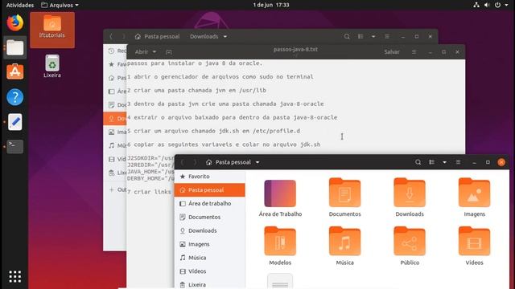
Task: Open clock calendar 1 de jun 17:33
Action: click(x=271, y=5)
